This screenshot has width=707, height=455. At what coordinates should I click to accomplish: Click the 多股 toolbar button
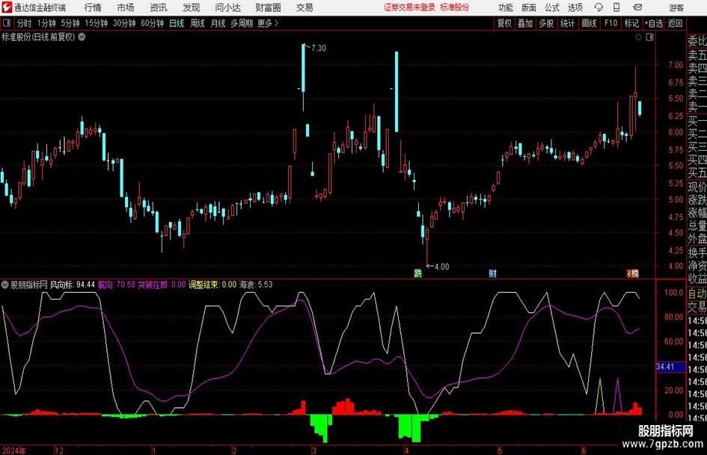pyautogui.click(x=546, y=23)
